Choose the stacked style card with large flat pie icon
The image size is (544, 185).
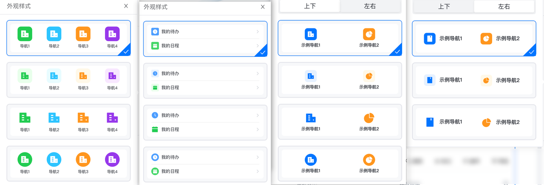[340, 122]
